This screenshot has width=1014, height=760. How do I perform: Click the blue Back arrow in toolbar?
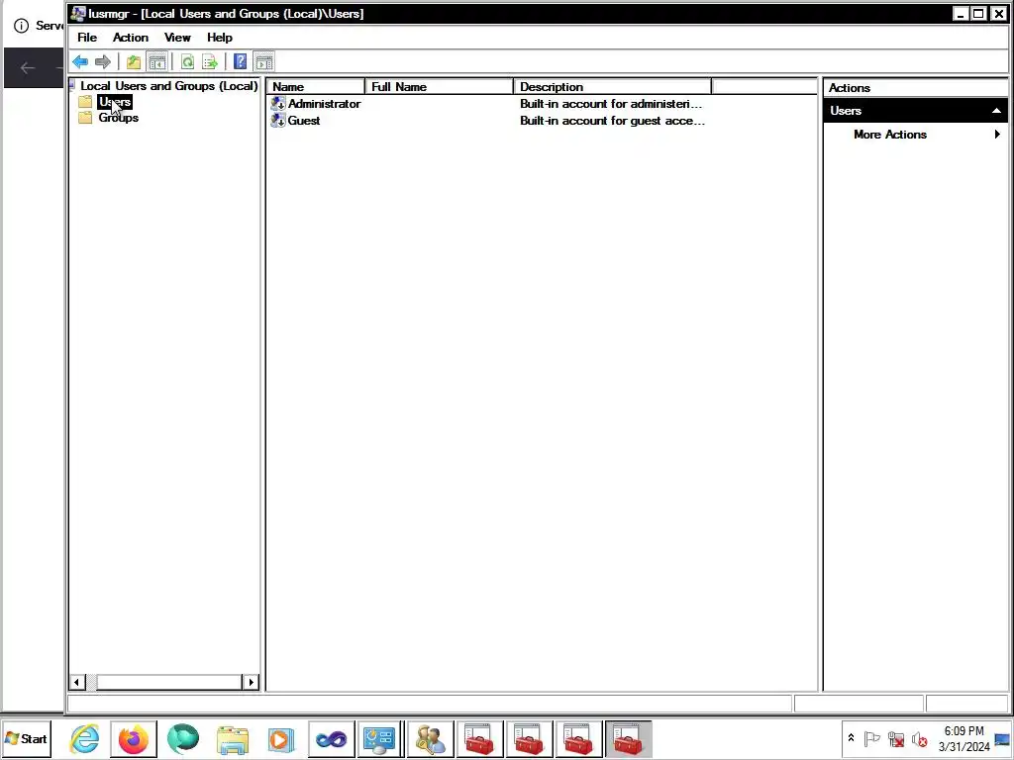80,62
